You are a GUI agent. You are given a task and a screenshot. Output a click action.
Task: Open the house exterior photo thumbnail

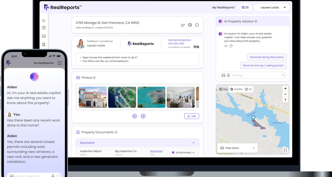click(x=93, y=98)
